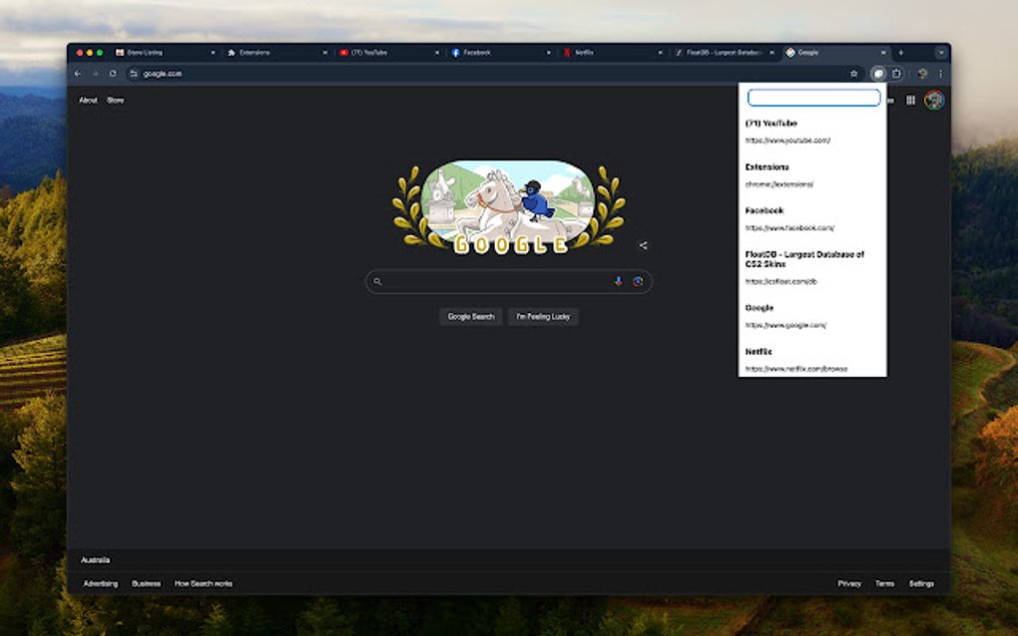
Task: Open the Google apps grid launcher
Action: click(x=909, y=100)
